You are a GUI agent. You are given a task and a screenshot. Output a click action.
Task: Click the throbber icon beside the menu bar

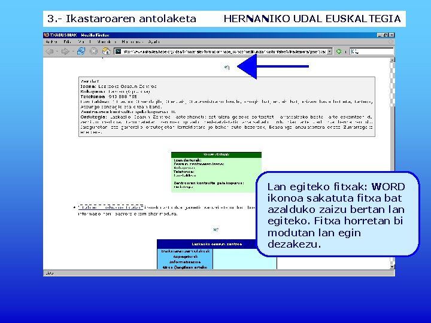click(390, 42)
